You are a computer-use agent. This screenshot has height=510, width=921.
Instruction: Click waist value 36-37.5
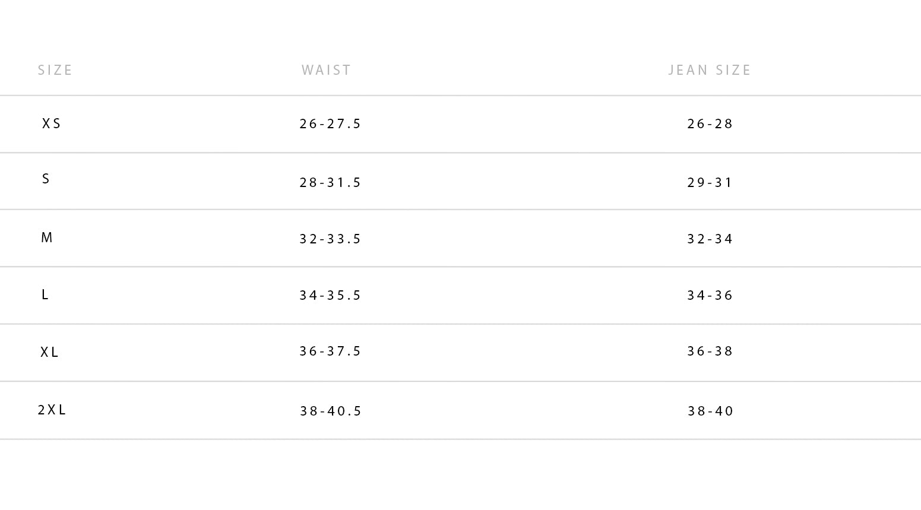331,351
